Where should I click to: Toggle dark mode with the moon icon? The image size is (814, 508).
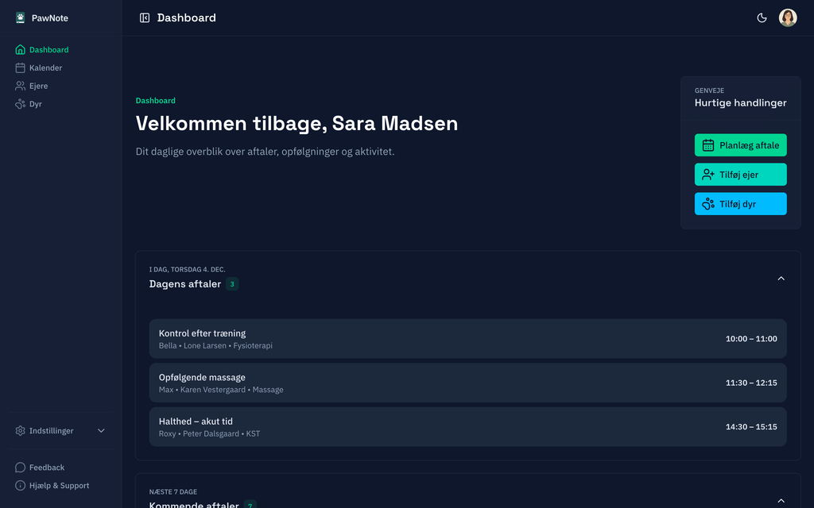point(762,17)
